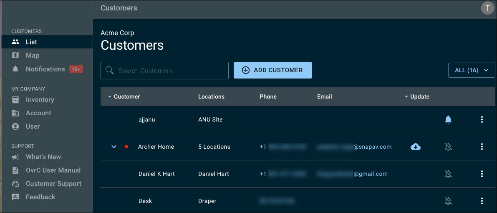The width and height of the screenshot is (497, 213).
Task: Expand the Archer Home locations chevron
Action: (x=114, y=147)
